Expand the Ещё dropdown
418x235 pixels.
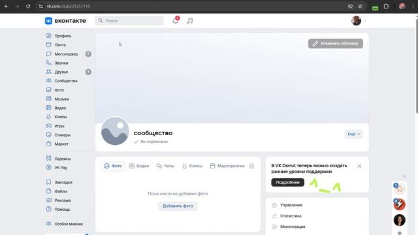[x=354, y=134]
